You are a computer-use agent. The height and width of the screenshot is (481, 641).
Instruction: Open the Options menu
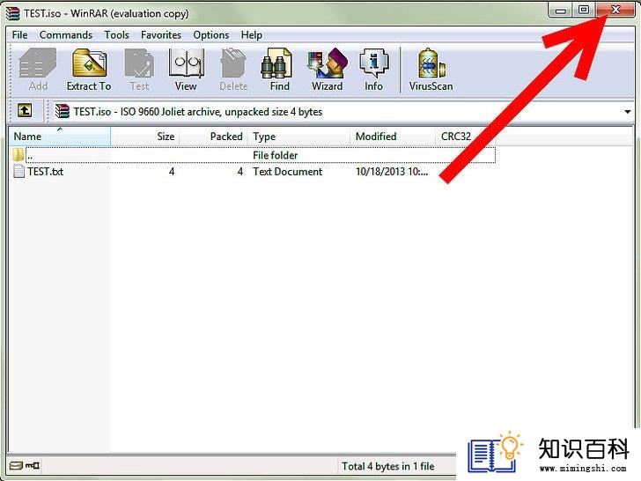211,35
